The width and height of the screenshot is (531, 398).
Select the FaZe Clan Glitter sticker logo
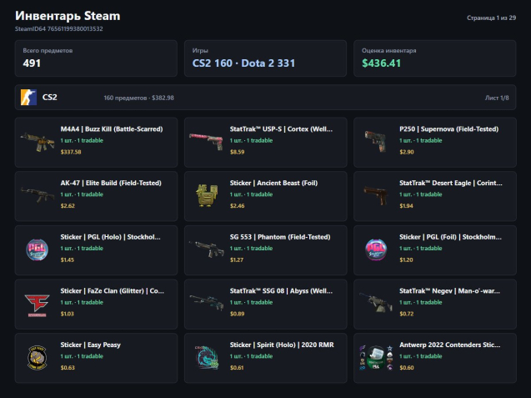pyautogui.click(x=37, y=305)
